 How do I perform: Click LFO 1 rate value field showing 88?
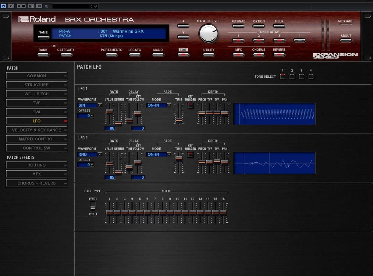(110, 128)
